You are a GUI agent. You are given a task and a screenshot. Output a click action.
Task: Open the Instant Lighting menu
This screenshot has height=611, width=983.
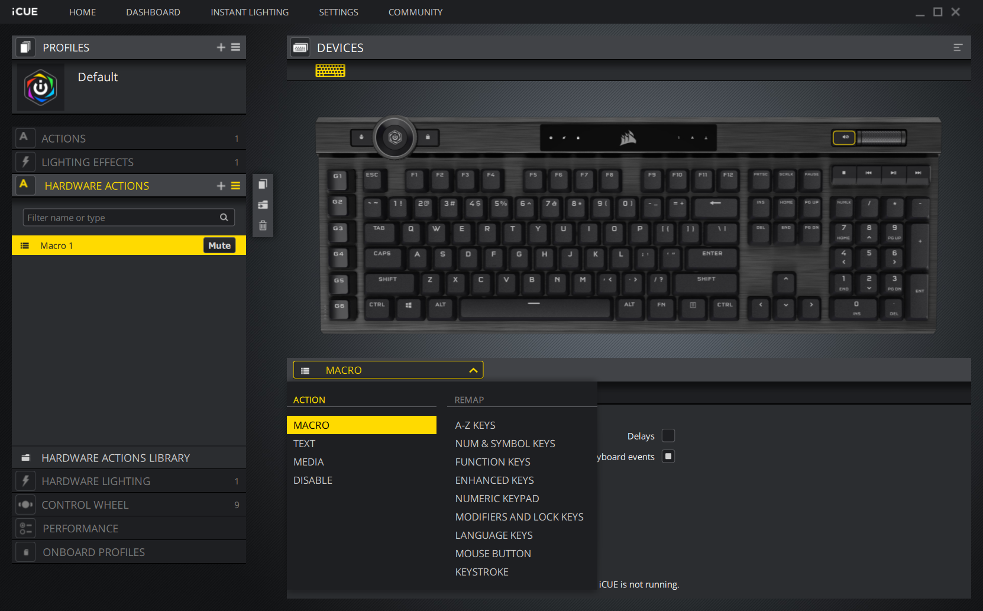249,12
